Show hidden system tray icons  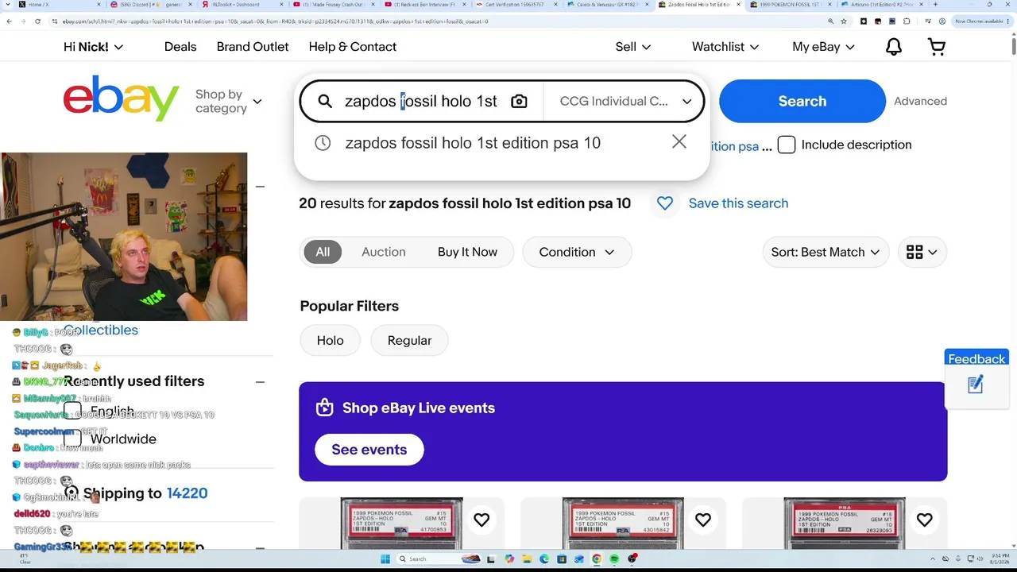coord(934,558)
